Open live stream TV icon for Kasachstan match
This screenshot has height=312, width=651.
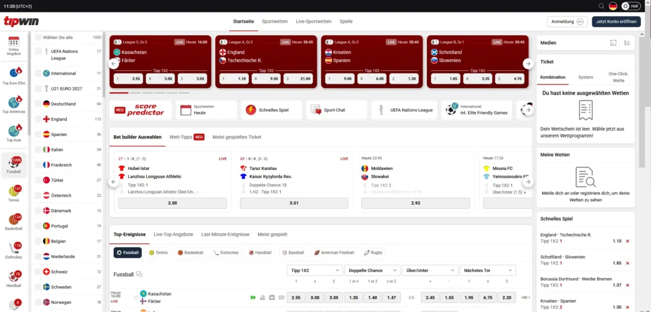click(x=272, y=297)
